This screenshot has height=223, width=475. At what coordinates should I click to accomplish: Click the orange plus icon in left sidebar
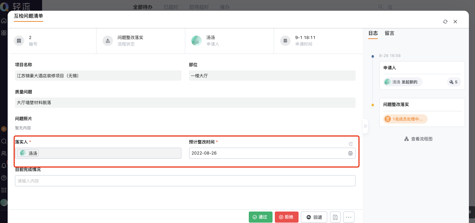(4, 129)
